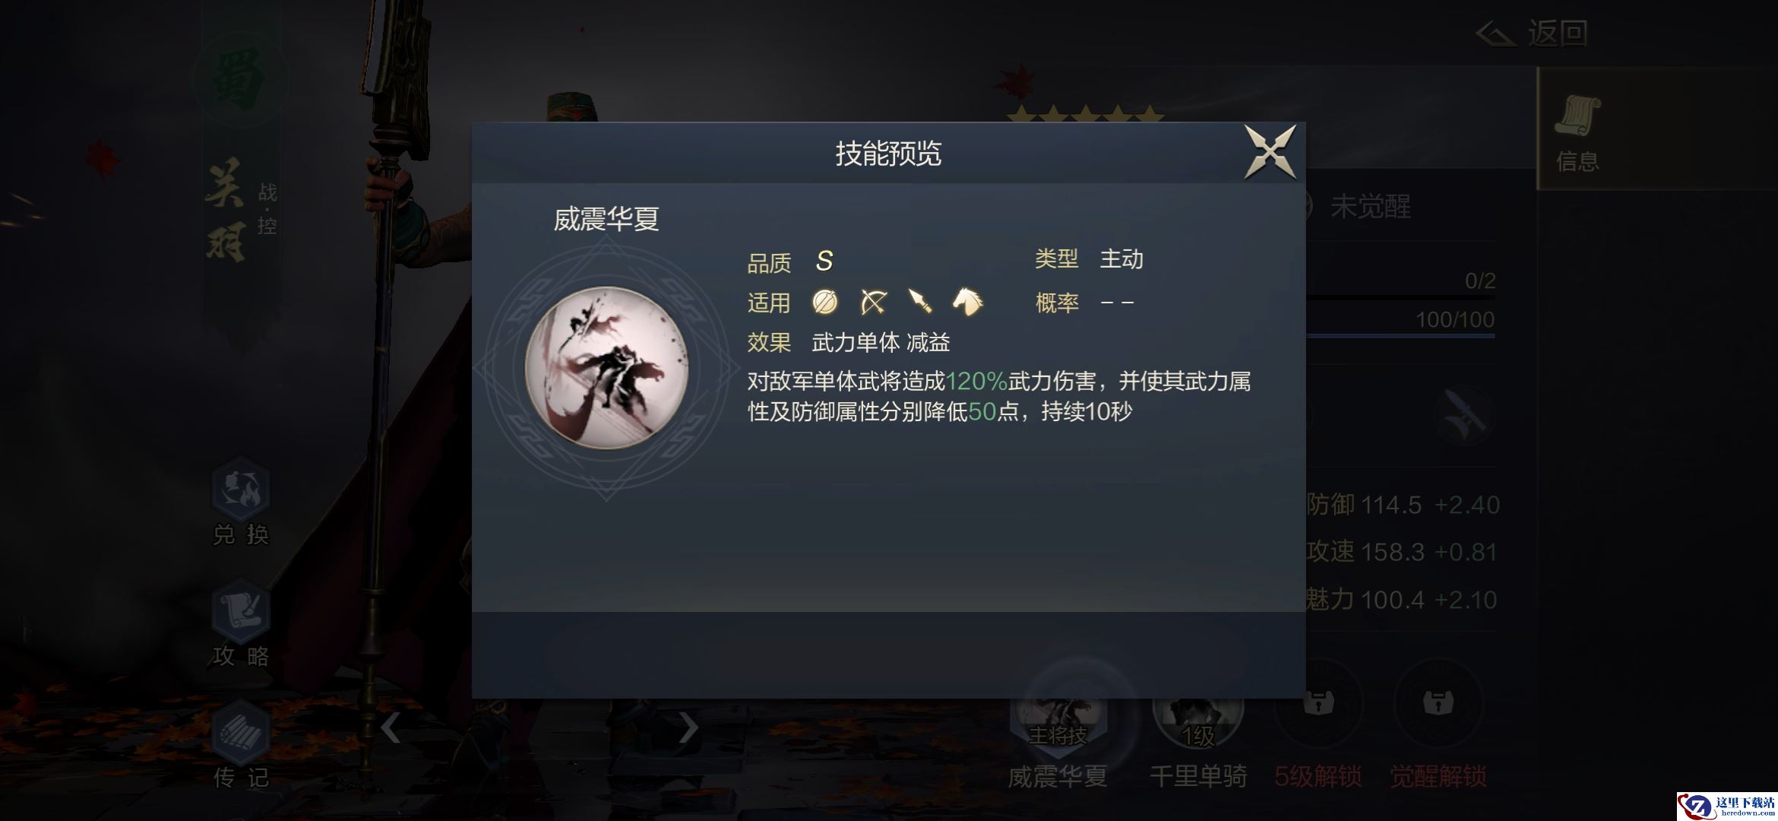Click the 返回 back button

point(1532,33)
